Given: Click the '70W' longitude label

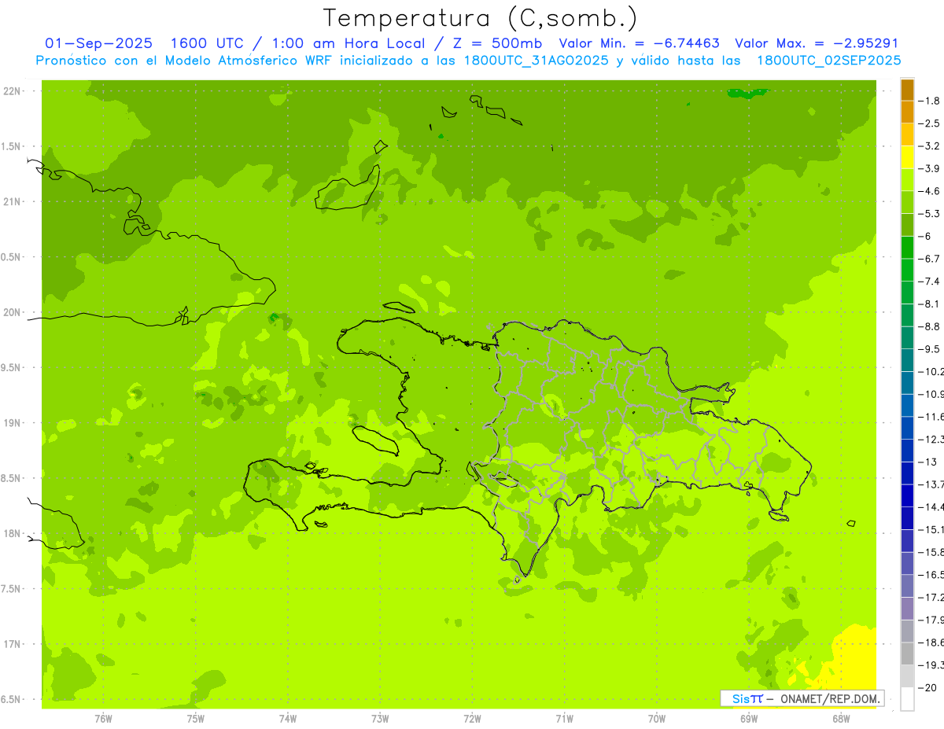Looking at the screenshot, I should (657, 719).
